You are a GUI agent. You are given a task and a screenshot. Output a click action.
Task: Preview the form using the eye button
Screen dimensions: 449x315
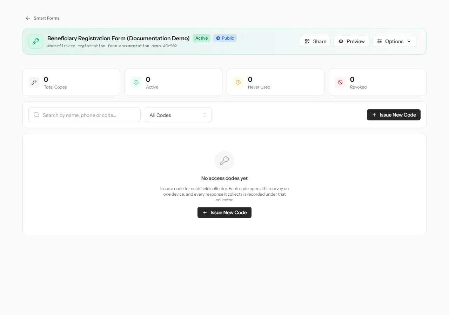tap(351, 41)
